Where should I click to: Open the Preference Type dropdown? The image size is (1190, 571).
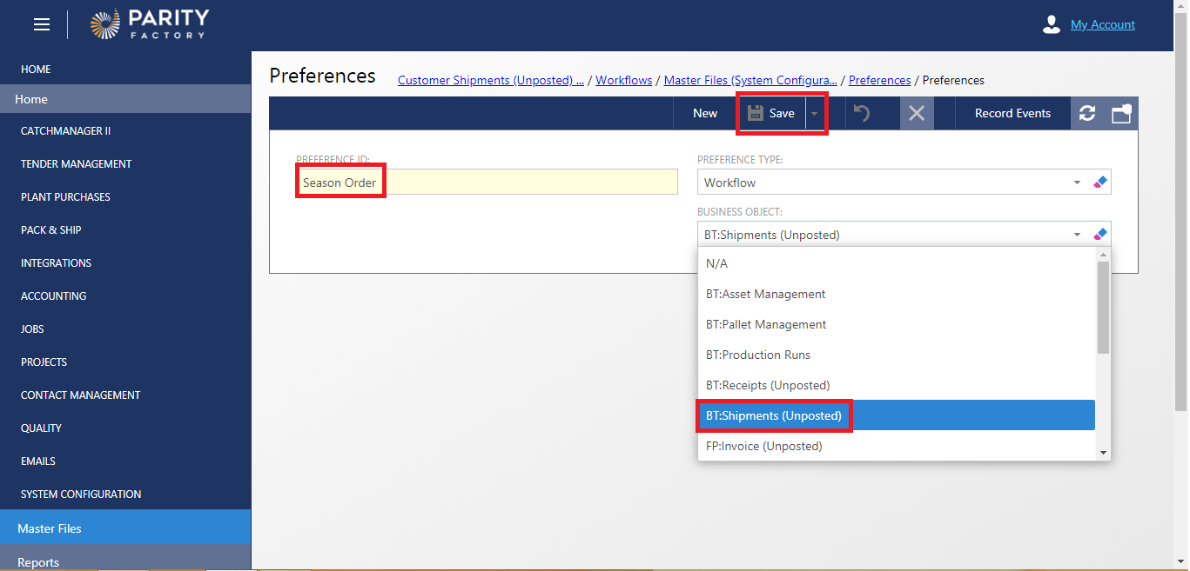point(1077,183)
